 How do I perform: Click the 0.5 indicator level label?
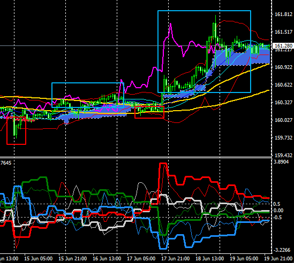pos(277,204)
